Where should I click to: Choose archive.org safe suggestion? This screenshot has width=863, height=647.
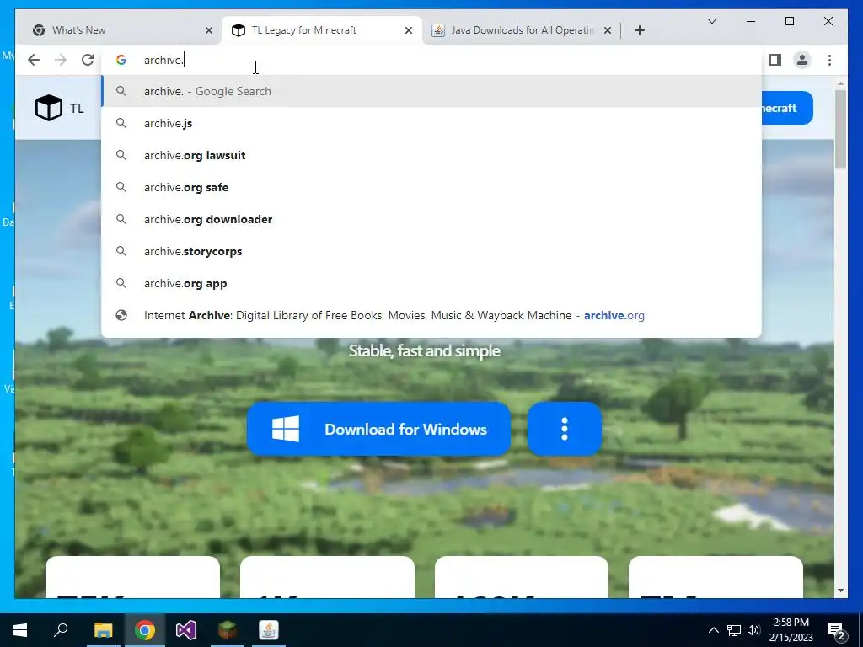pos(432,187)
